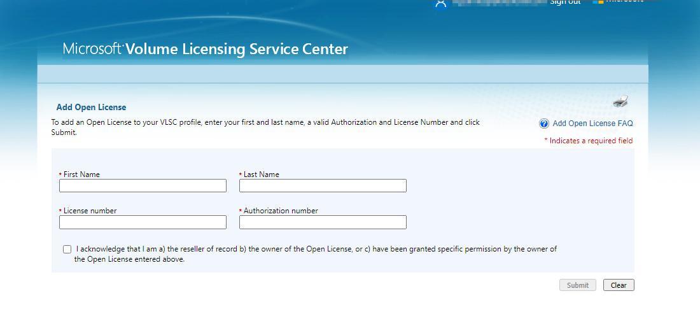
Task: Click the Clear button
Action: (x=619, y=285)
